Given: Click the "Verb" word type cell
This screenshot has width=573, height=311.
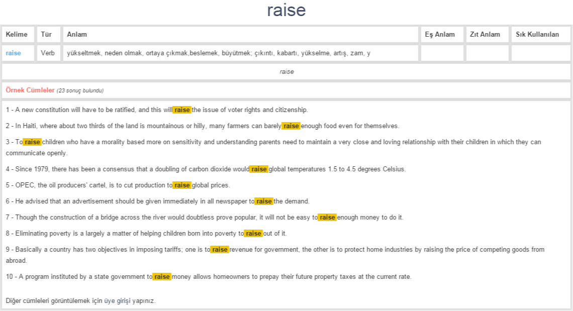Looking at the screenshot, I should point(48,53).
